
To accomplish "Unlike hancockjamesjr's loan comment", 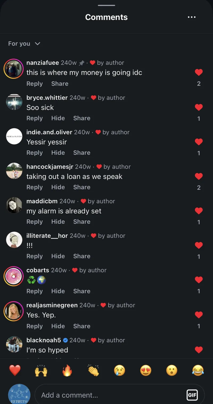I will [x=199, y=176].
